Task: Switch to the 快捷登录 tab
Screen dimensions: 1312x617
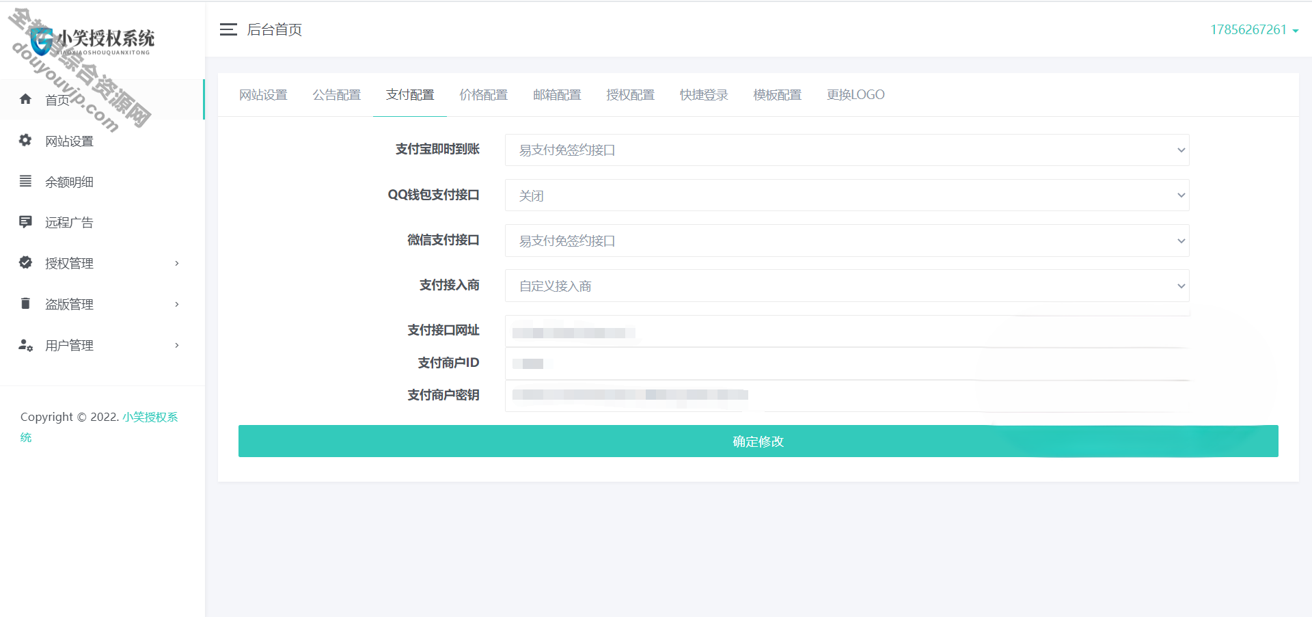Action: point(704,95)
